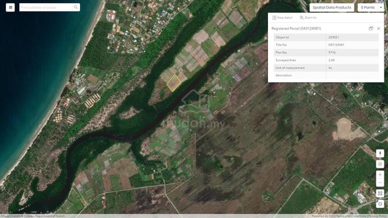Select the yellow highlighted parcel on map
Image resolution: width=388 pixels, height=218 pixels.
pos(173,83)
